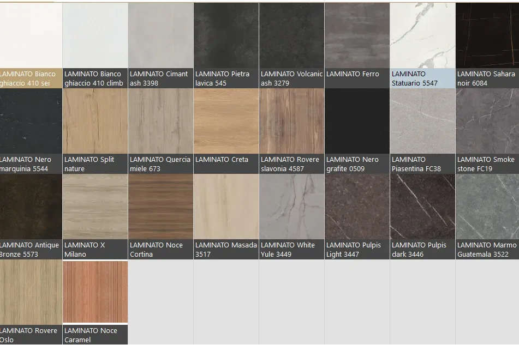Click the 'LAMINATO Nero grafite 0509' label

coord(357,164)
